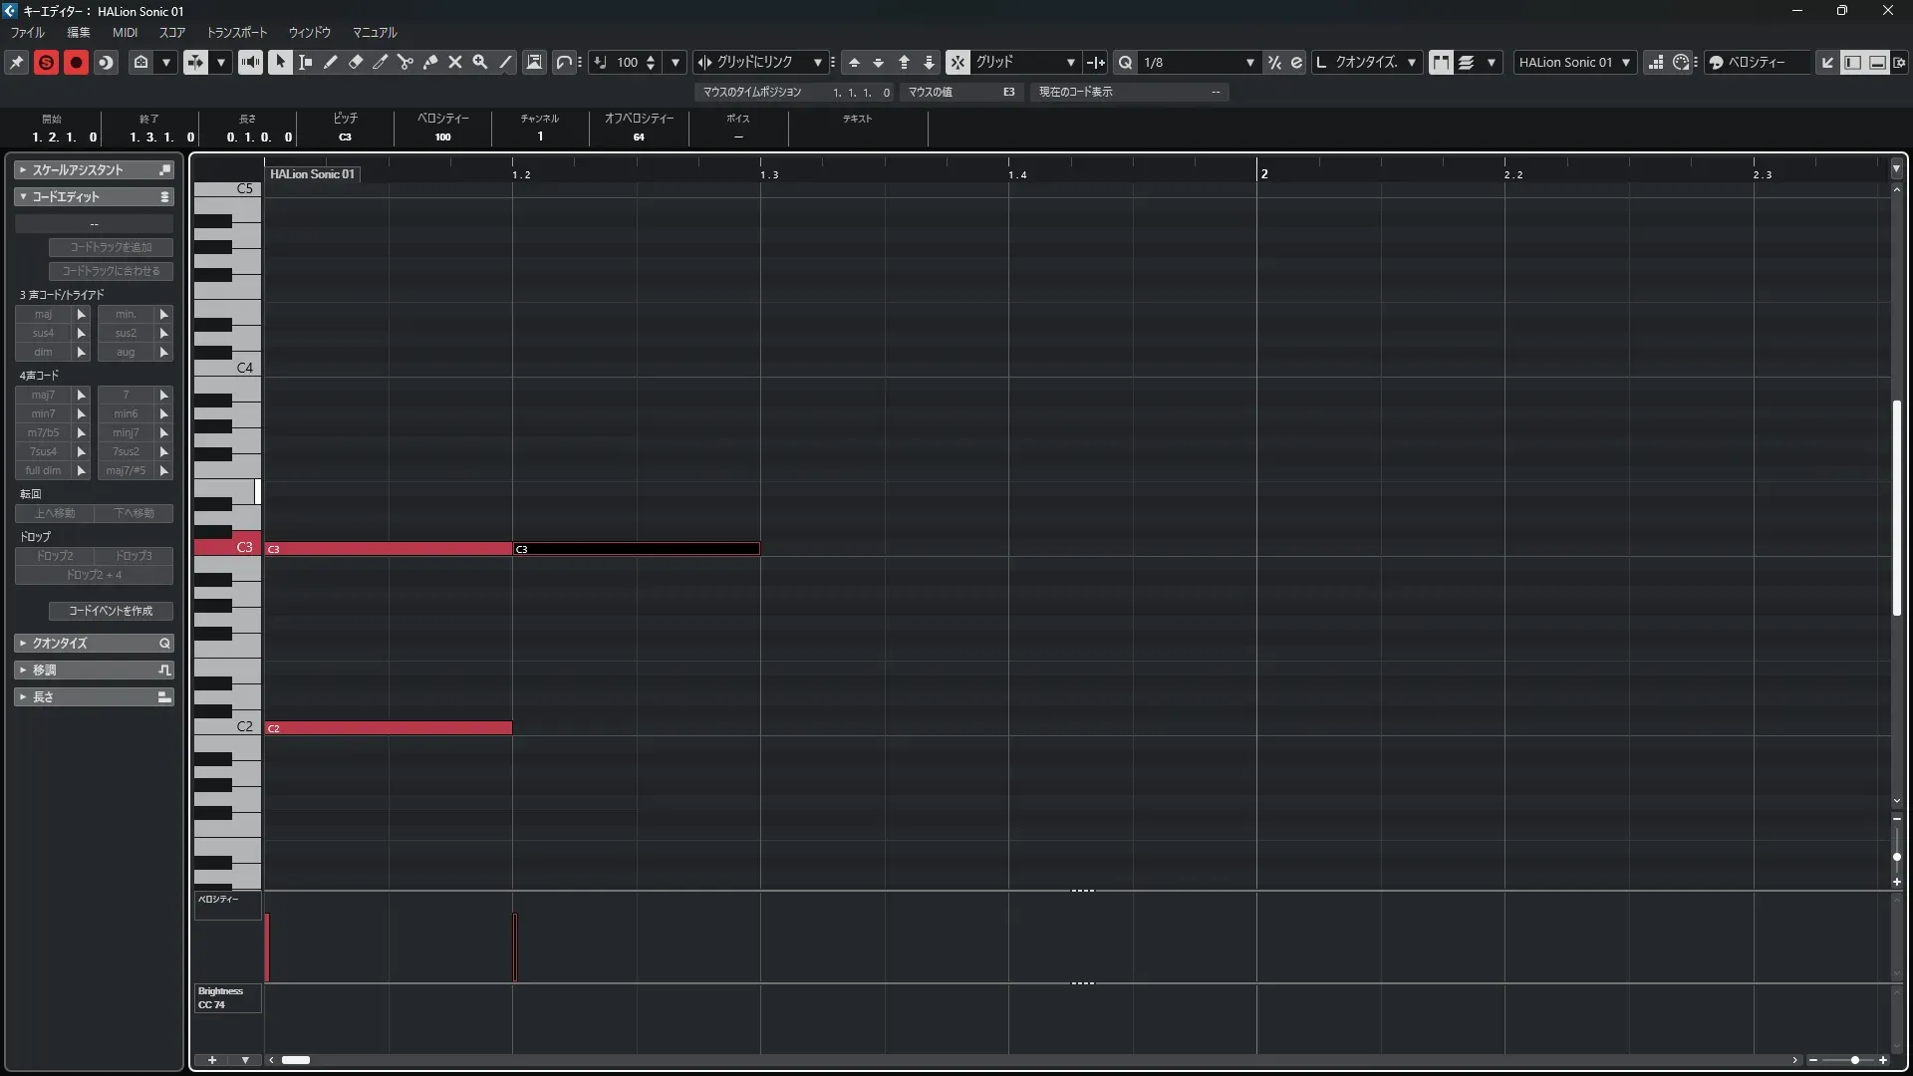Select the Glue tool
Image resolution: width=1913 pixels, height=1076 pixels.
click(430, 62)
